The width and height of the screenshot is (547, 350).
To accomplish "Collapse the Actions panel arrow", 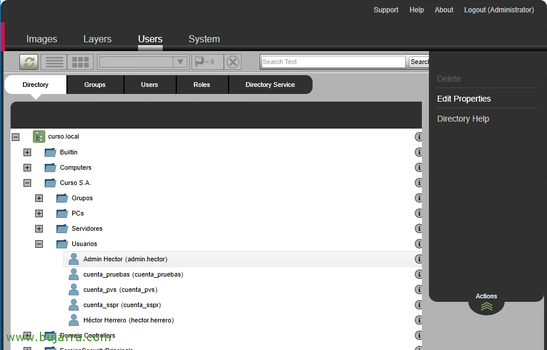I will click(486, 306).
